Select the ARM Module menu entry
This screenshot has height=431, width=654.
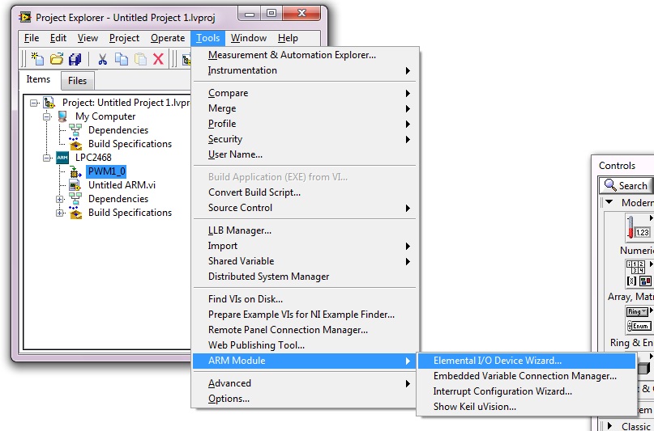click(306, 361)
